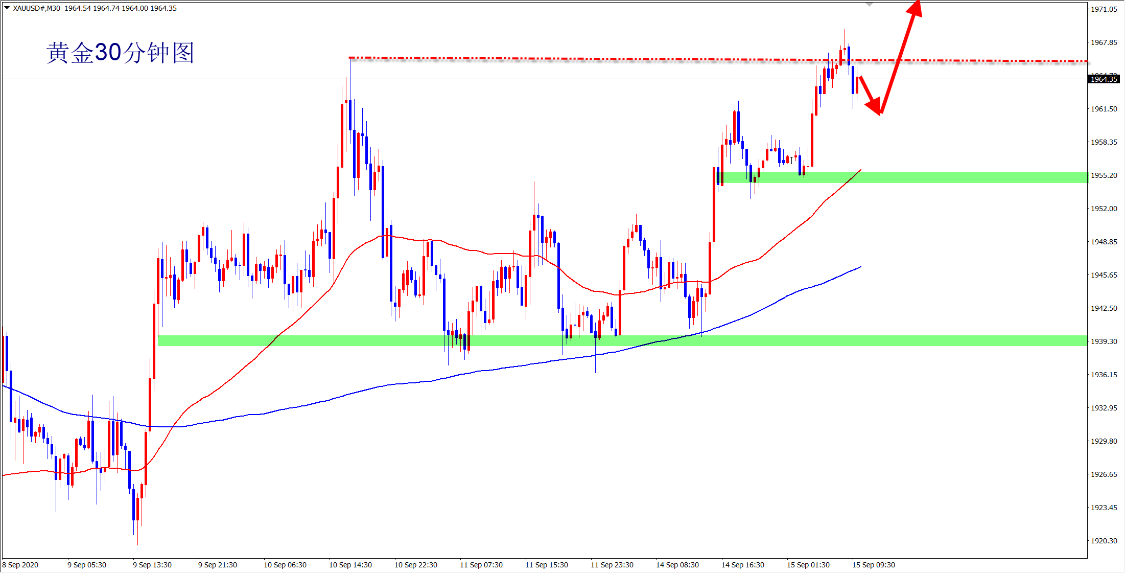Click the black 1964.35 current price tag

coord(1104,79)
